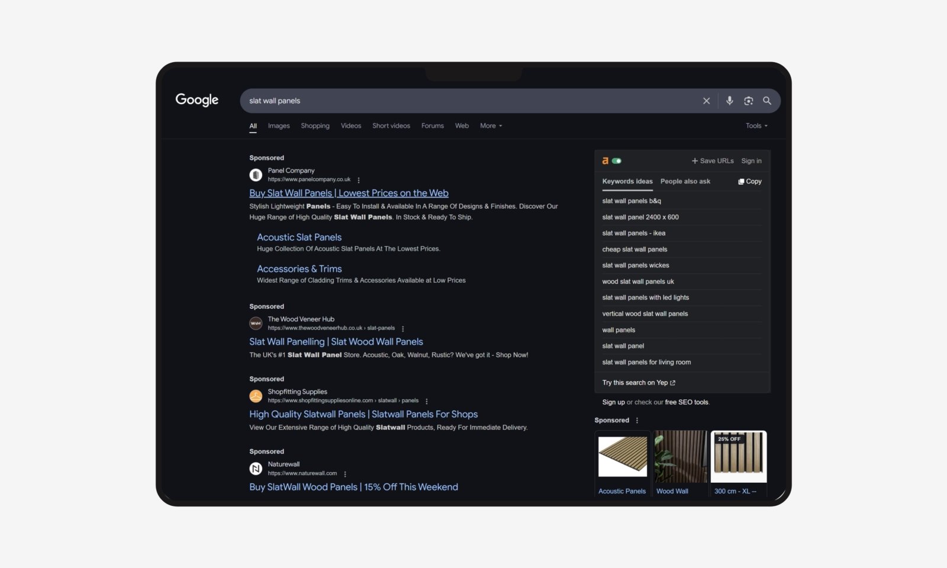This screenshot has height=568, width=947.
Task: Click the panelcompany.co.uk URL text
Action: coord(309,180)
